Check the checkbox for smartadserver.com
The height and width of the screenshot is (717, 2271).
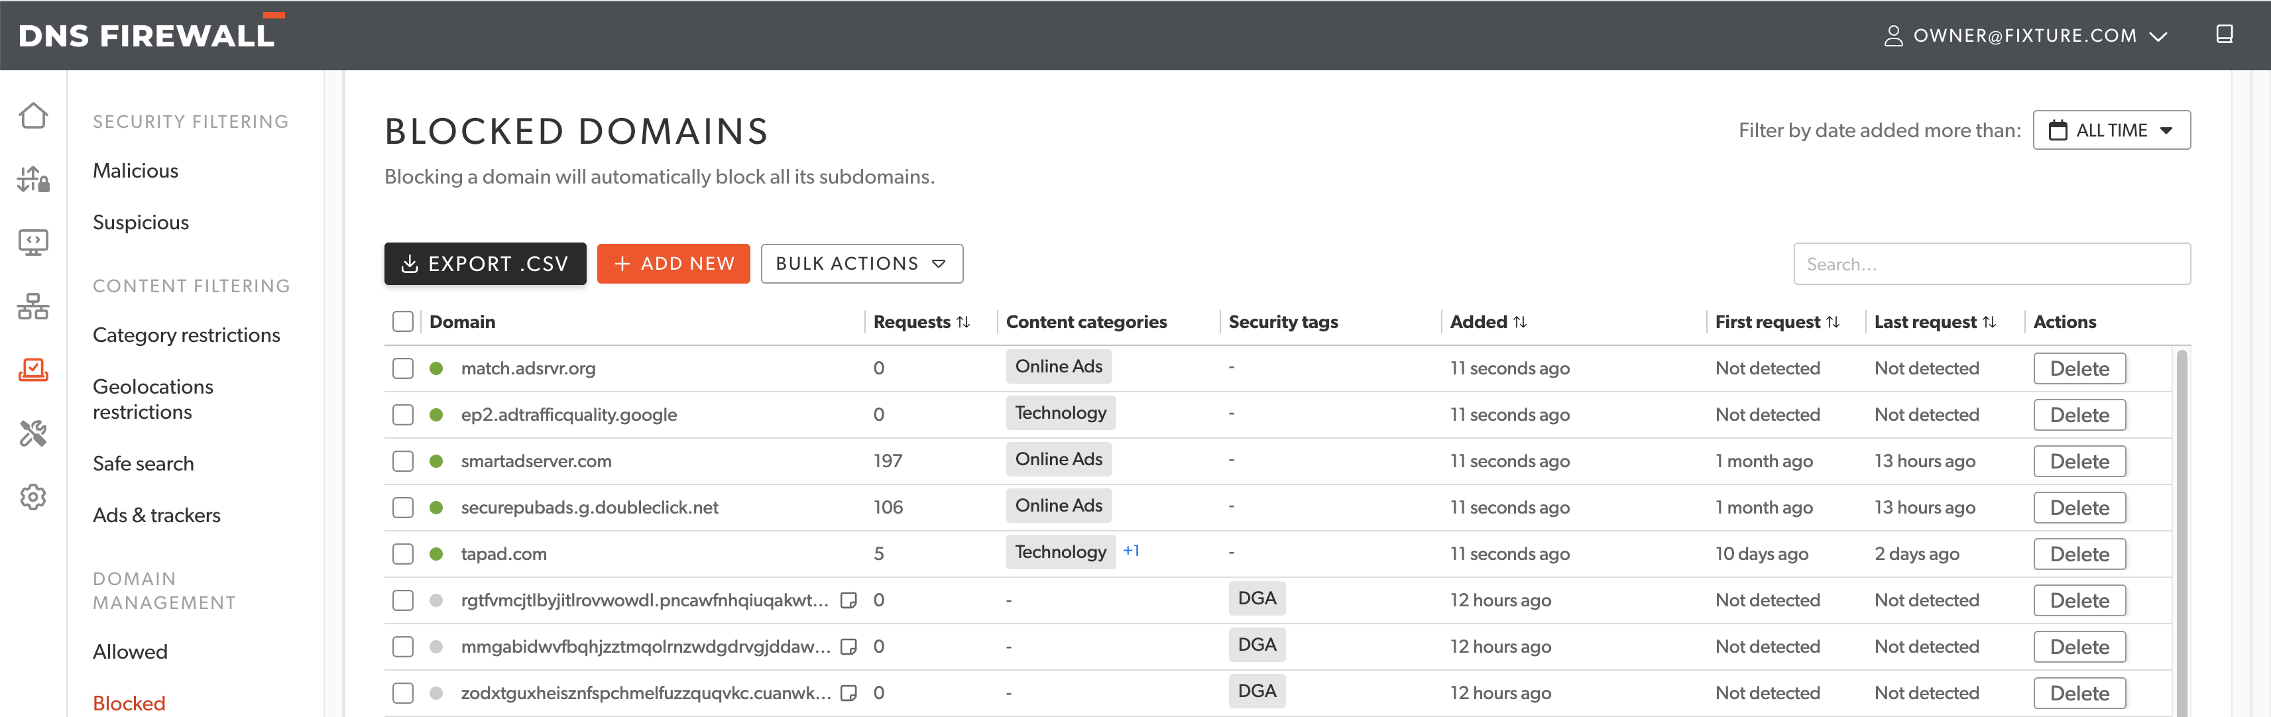pos(403,461)
